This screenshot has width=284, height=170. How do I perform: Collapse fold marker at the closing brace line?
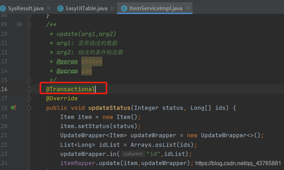(x=29, y=16)
